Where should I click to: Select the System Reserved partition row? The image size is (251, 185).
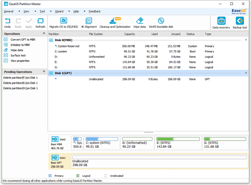point(148,46)
